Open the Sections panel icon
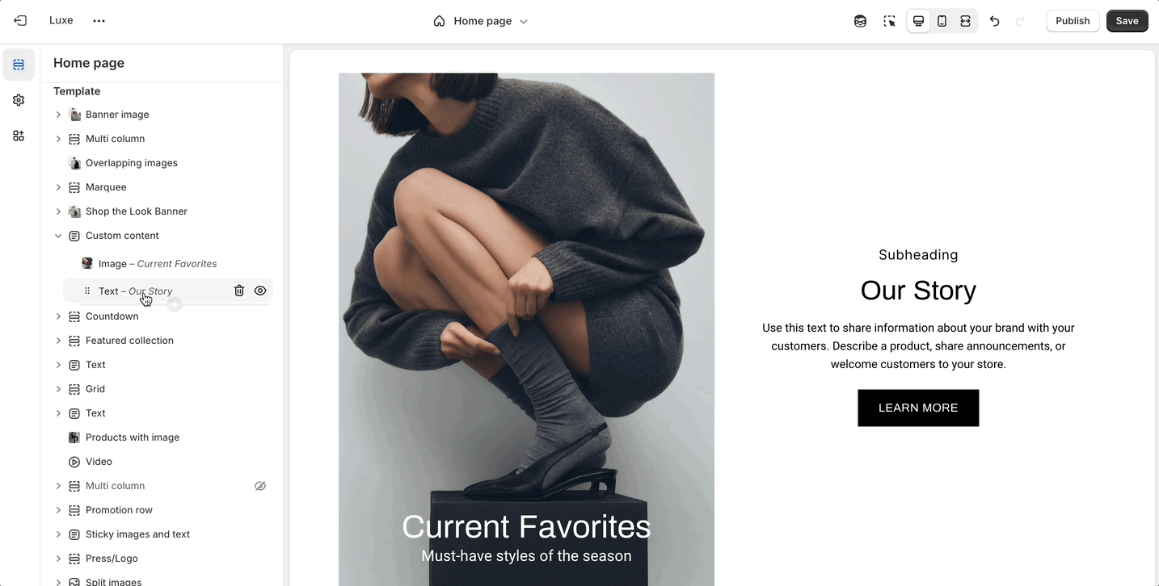The height and width of the screenshot is (586, 1159). pyautogui.click(x=19, y=65)
